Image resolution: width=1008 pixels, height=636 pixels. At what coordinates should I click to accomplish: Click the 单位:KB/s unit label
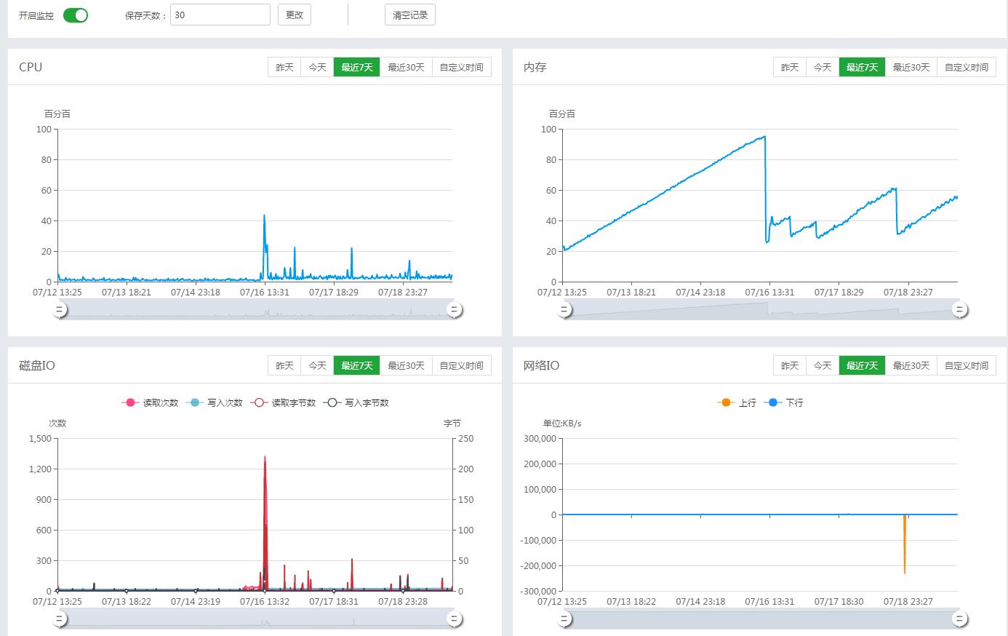point(562,423)
